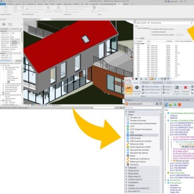This screenshot has height=194, width=194.
Task: Click the Copier button
Action: [166, 90]
